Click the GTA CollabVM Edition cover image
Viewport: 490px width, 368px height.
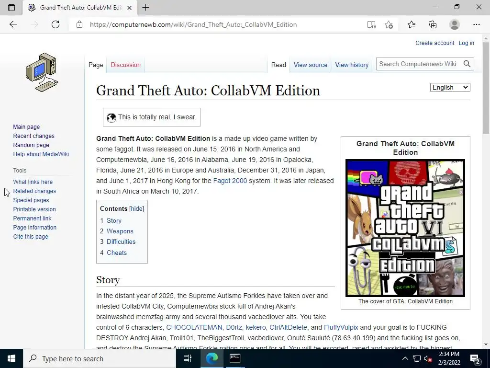[x=405, y=228]
